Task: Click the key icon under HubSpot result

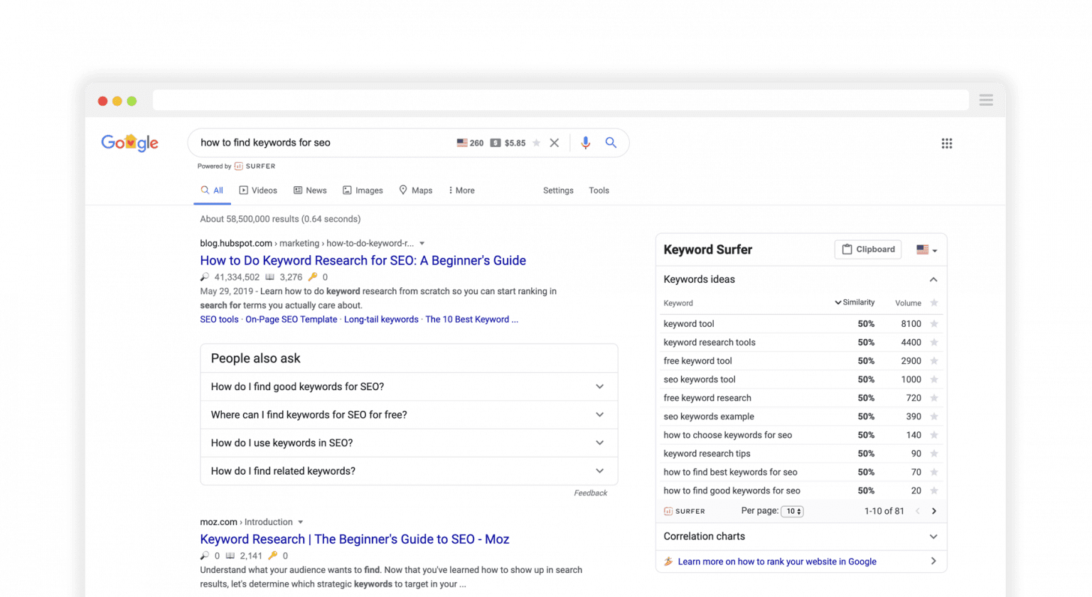Action: coord(313,277)
